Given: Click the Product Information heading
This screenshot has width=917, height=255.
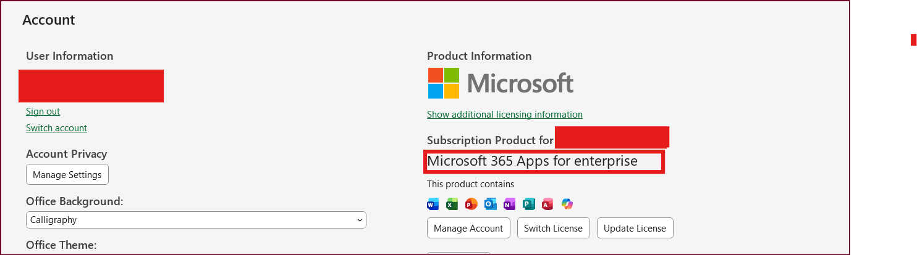Looking at the screenshot, I should pyautogui.click(x=480, y=56).
